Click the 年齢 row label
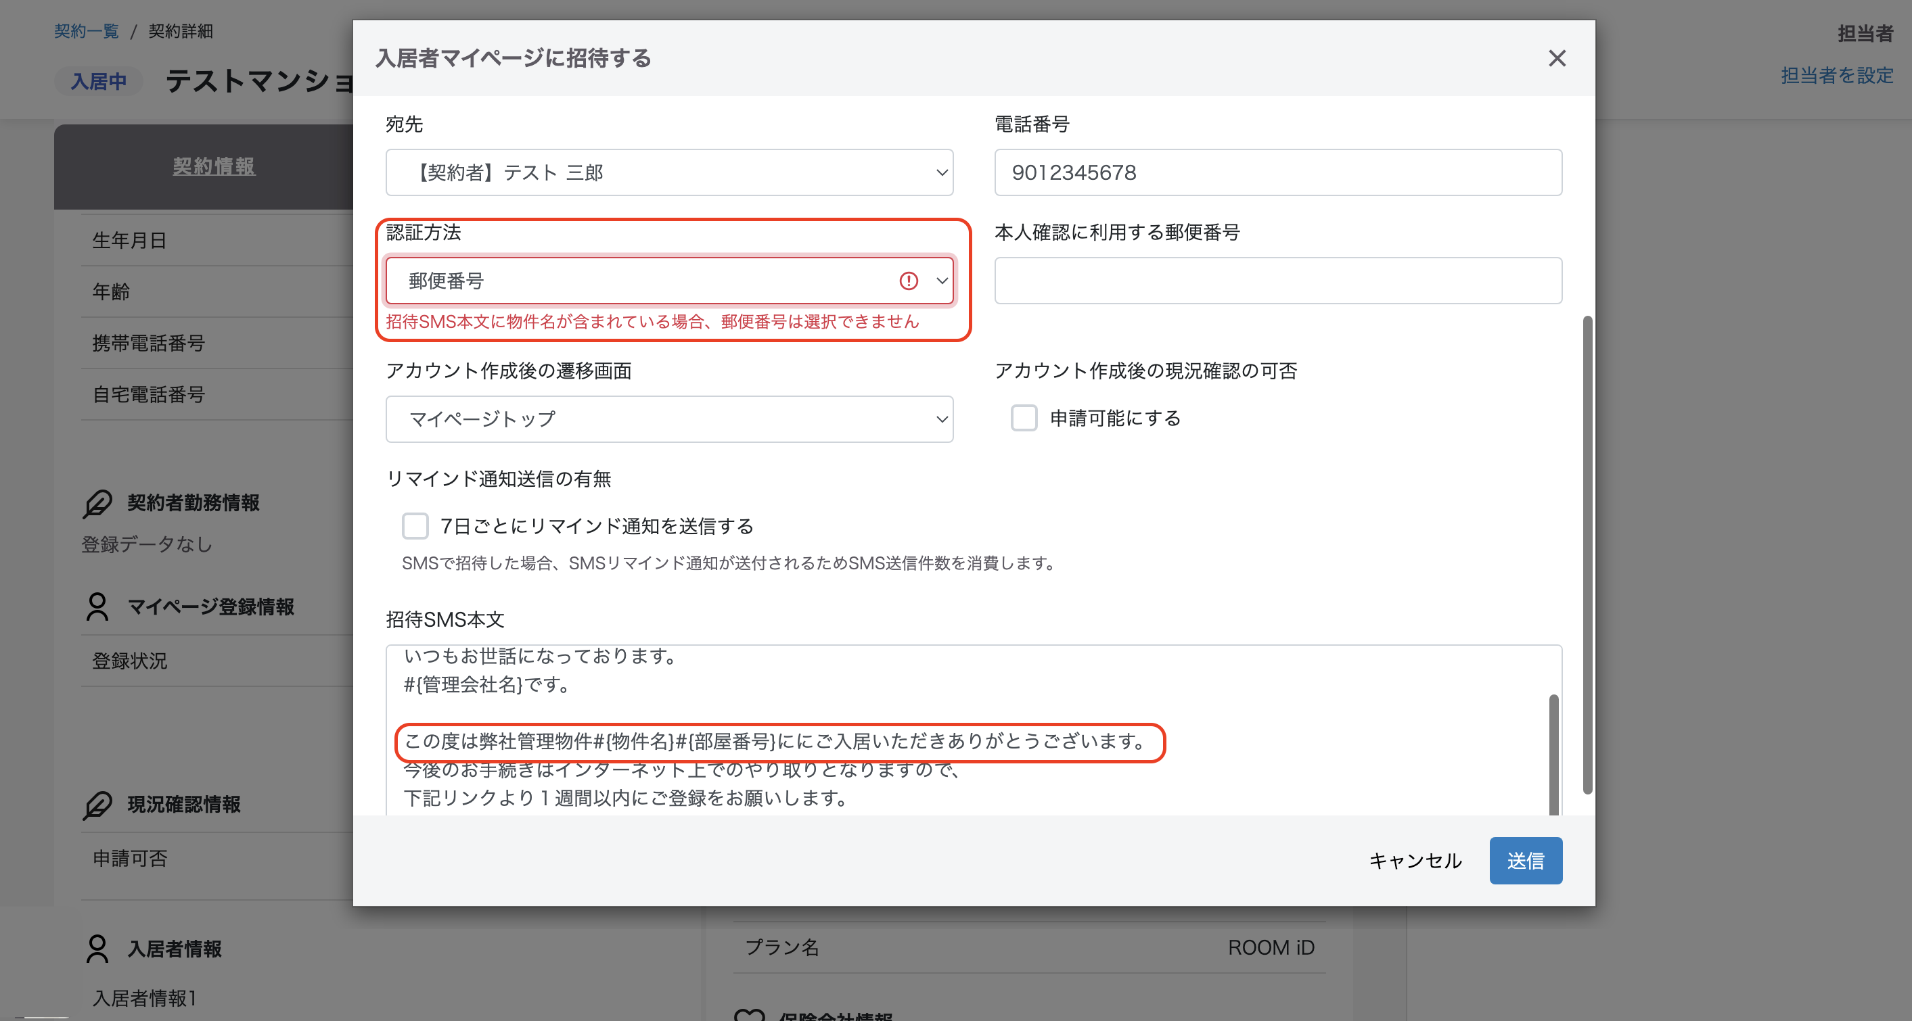1912x1021 pixels. point(110,291)
